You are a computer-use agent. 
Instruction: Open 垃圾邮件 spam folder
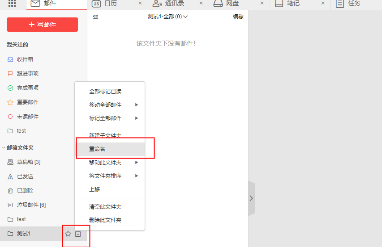click(x=31, y=205)
